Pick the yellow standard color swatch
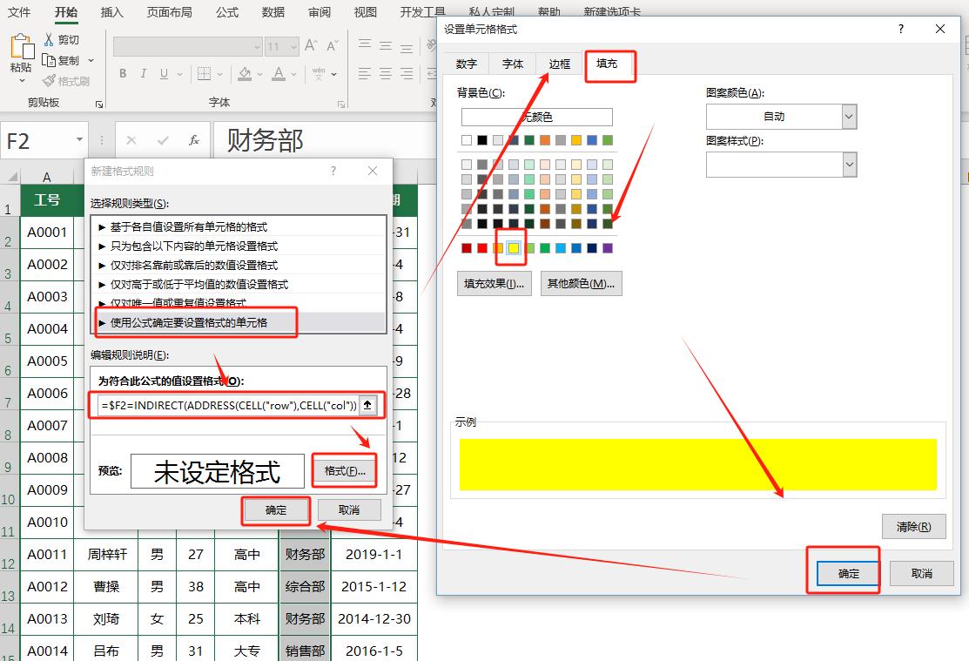Screen dimensions: 969x661 (513, 248)
